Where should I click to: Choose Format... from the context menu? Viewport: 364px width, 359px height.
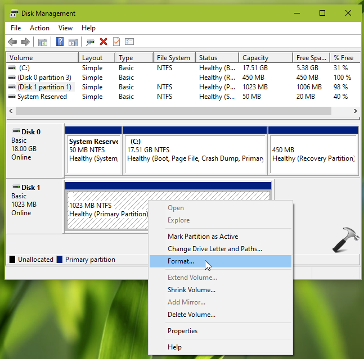click(181, 261)
